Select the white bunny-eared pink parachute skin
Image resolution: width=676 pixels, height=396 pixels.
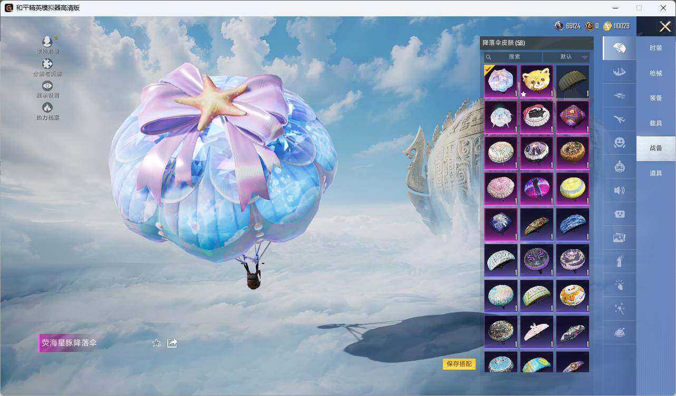point(537,332)
